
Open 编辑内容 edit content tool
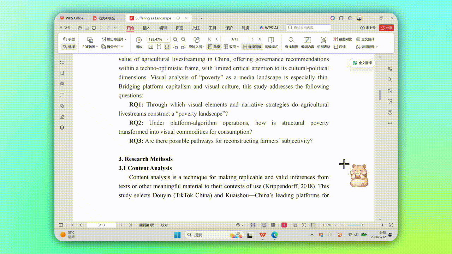pyautogui.click(x=308, y=42)
